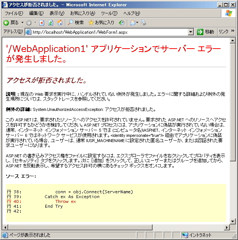Click the red 'Throw ex' line 40
Viewport: 238px width, 240px height.
[66, 201]
